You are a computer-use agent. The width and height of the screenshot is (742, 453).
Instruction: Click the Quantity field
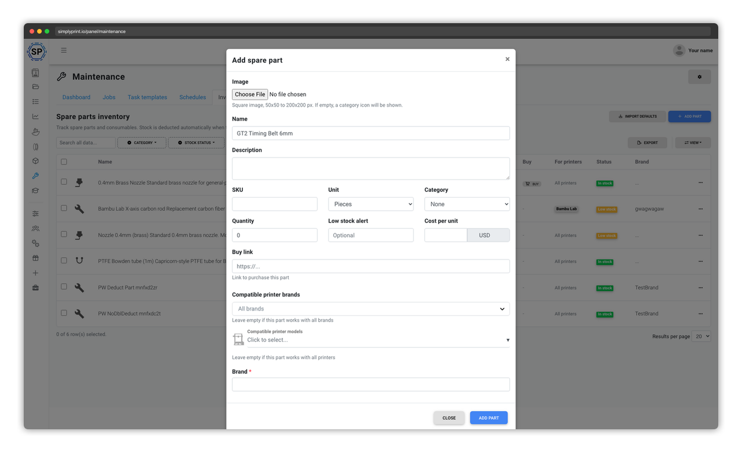(275, 235)
